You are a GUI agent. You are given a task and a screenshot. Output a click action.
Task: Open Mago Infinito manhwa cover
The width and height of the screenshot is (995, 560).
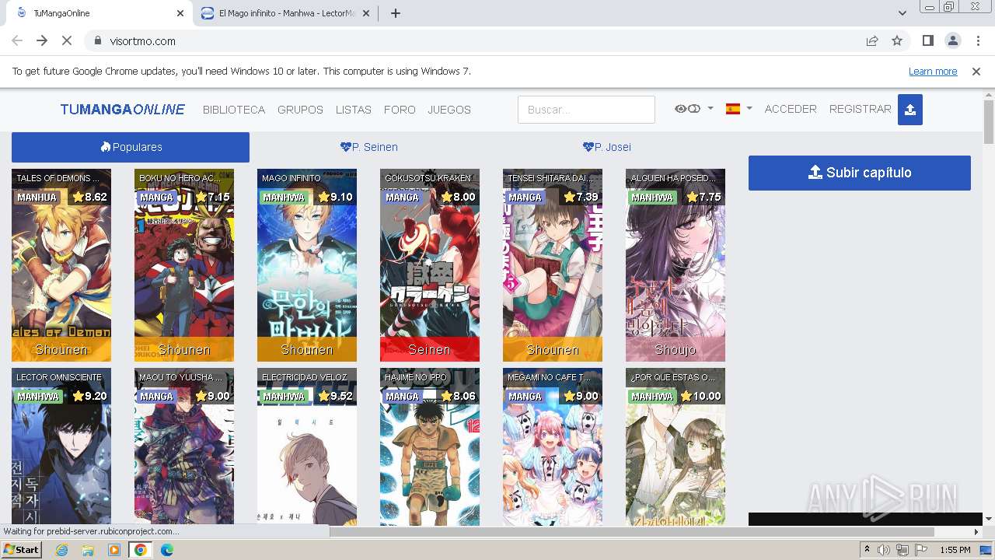click(x=307, y=265)
